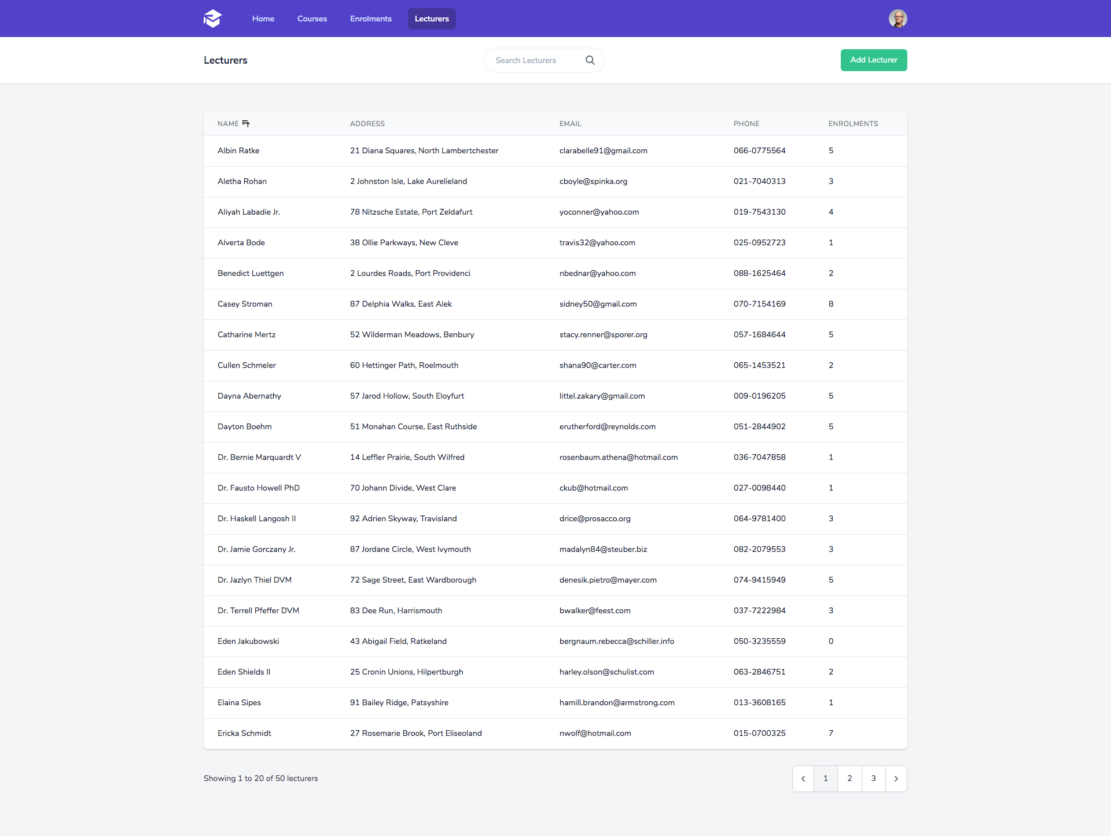Select lecturer Aliyah Labadie Jr.

tap(249, 212)
